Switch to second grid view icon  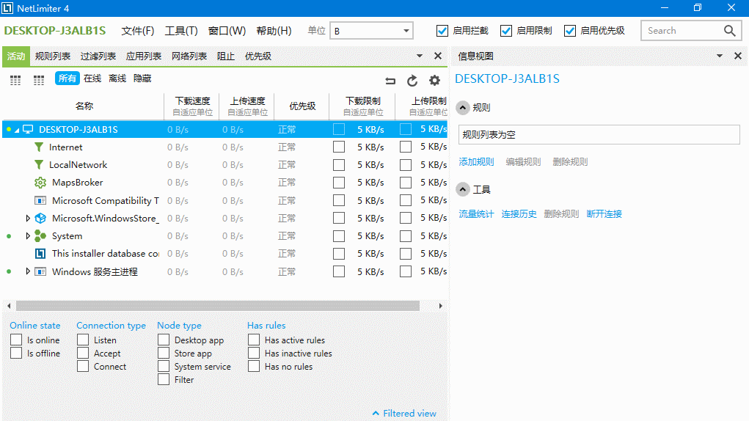tap(39, 80)
